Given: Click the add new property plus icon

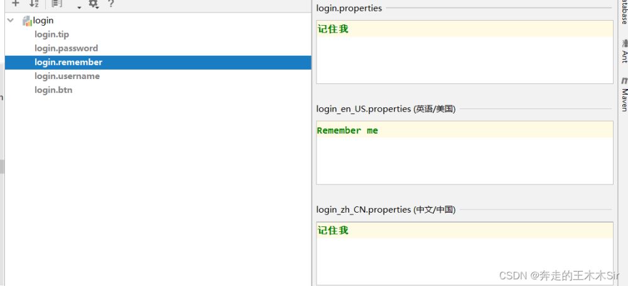Looking at the screenshot, I should [16, 4].
